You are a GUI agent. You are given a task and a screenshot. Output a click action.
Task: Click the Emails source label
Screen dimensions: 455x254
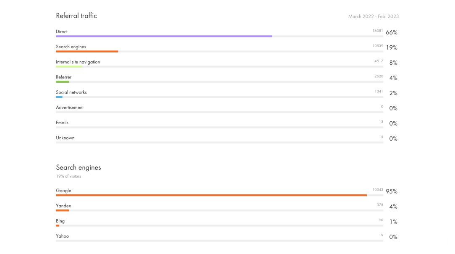click(x=62, y=123)
